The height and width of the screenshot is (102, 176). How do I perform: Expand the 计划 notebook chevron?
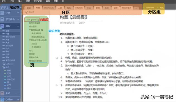click(x=18, y=13)
